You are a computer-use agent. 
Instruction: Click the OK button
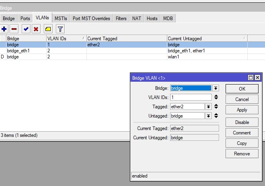tap(242, 89)
